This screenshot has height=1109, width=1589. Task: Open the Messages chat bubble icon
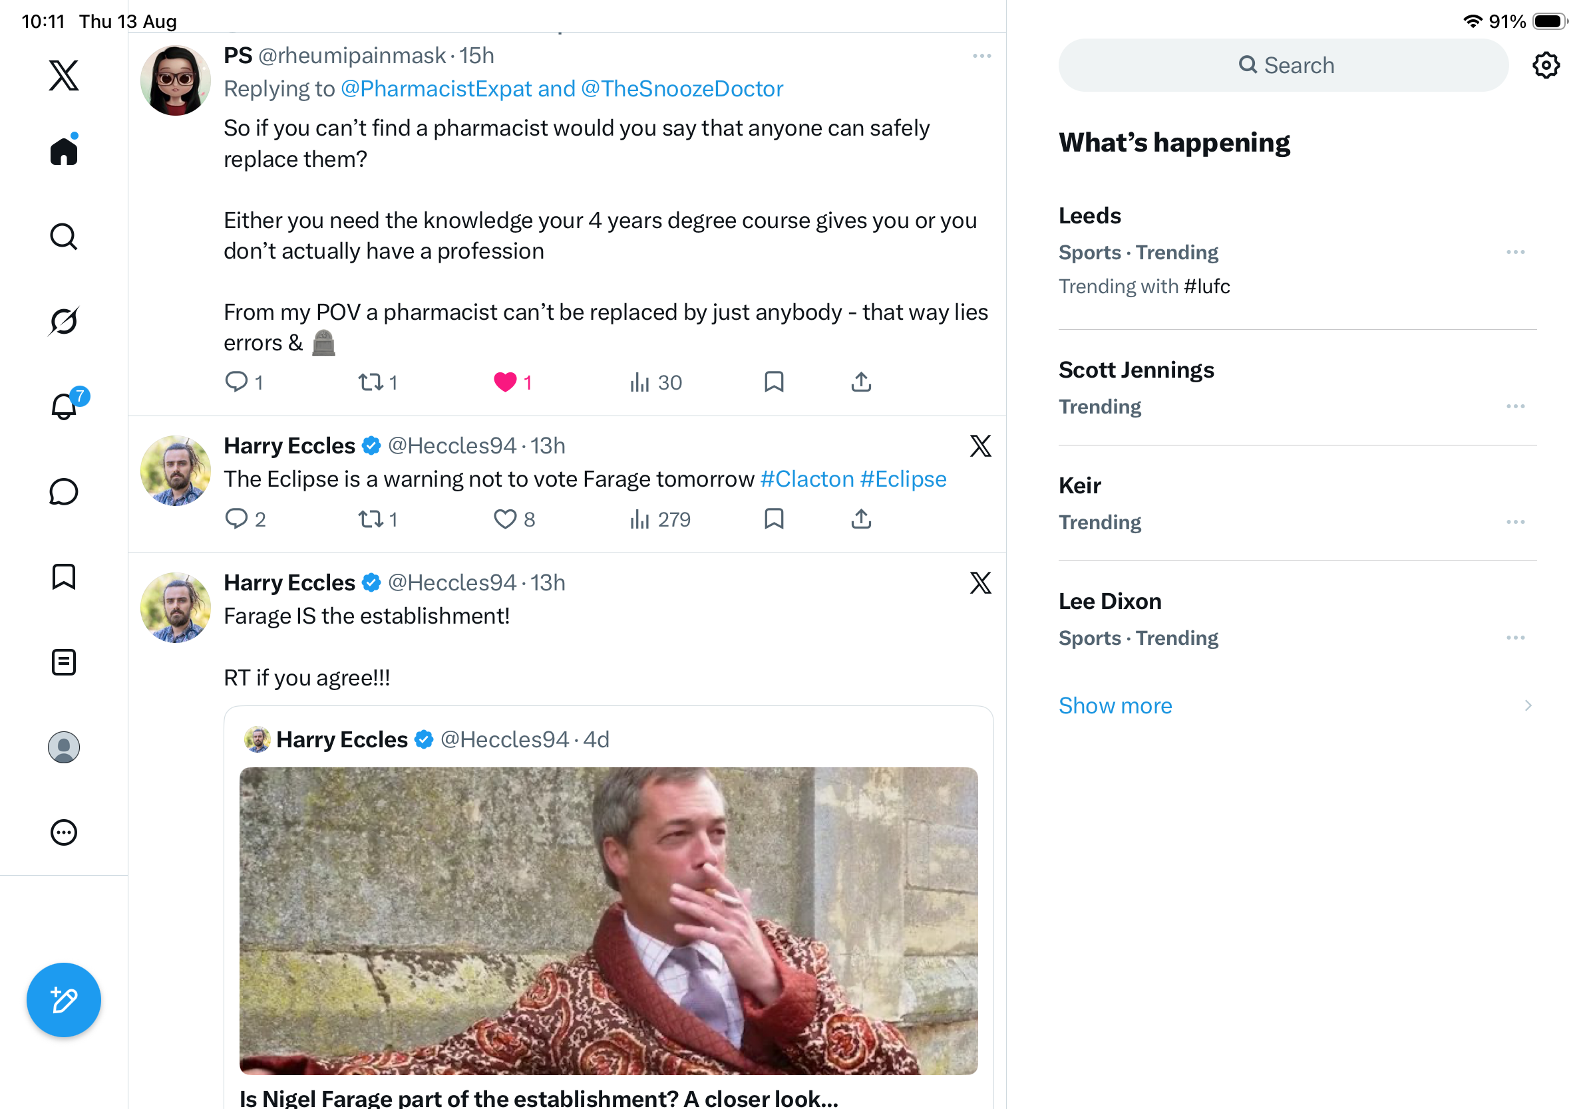point(64,491)
